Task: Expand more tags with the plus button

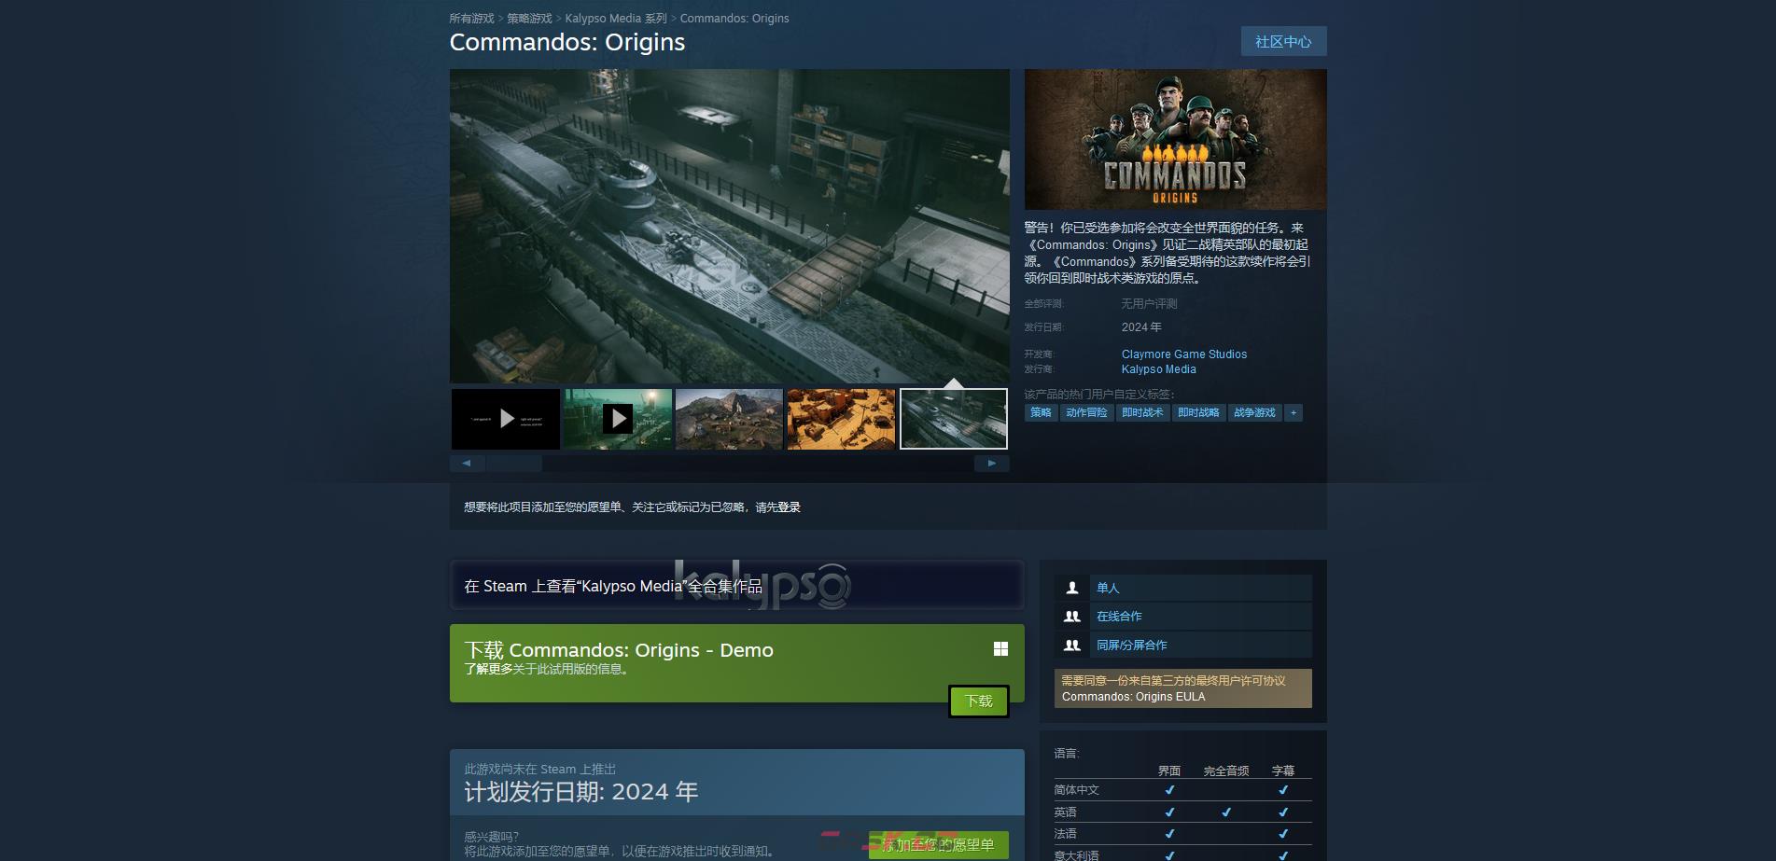Action: coord(1293,413)
